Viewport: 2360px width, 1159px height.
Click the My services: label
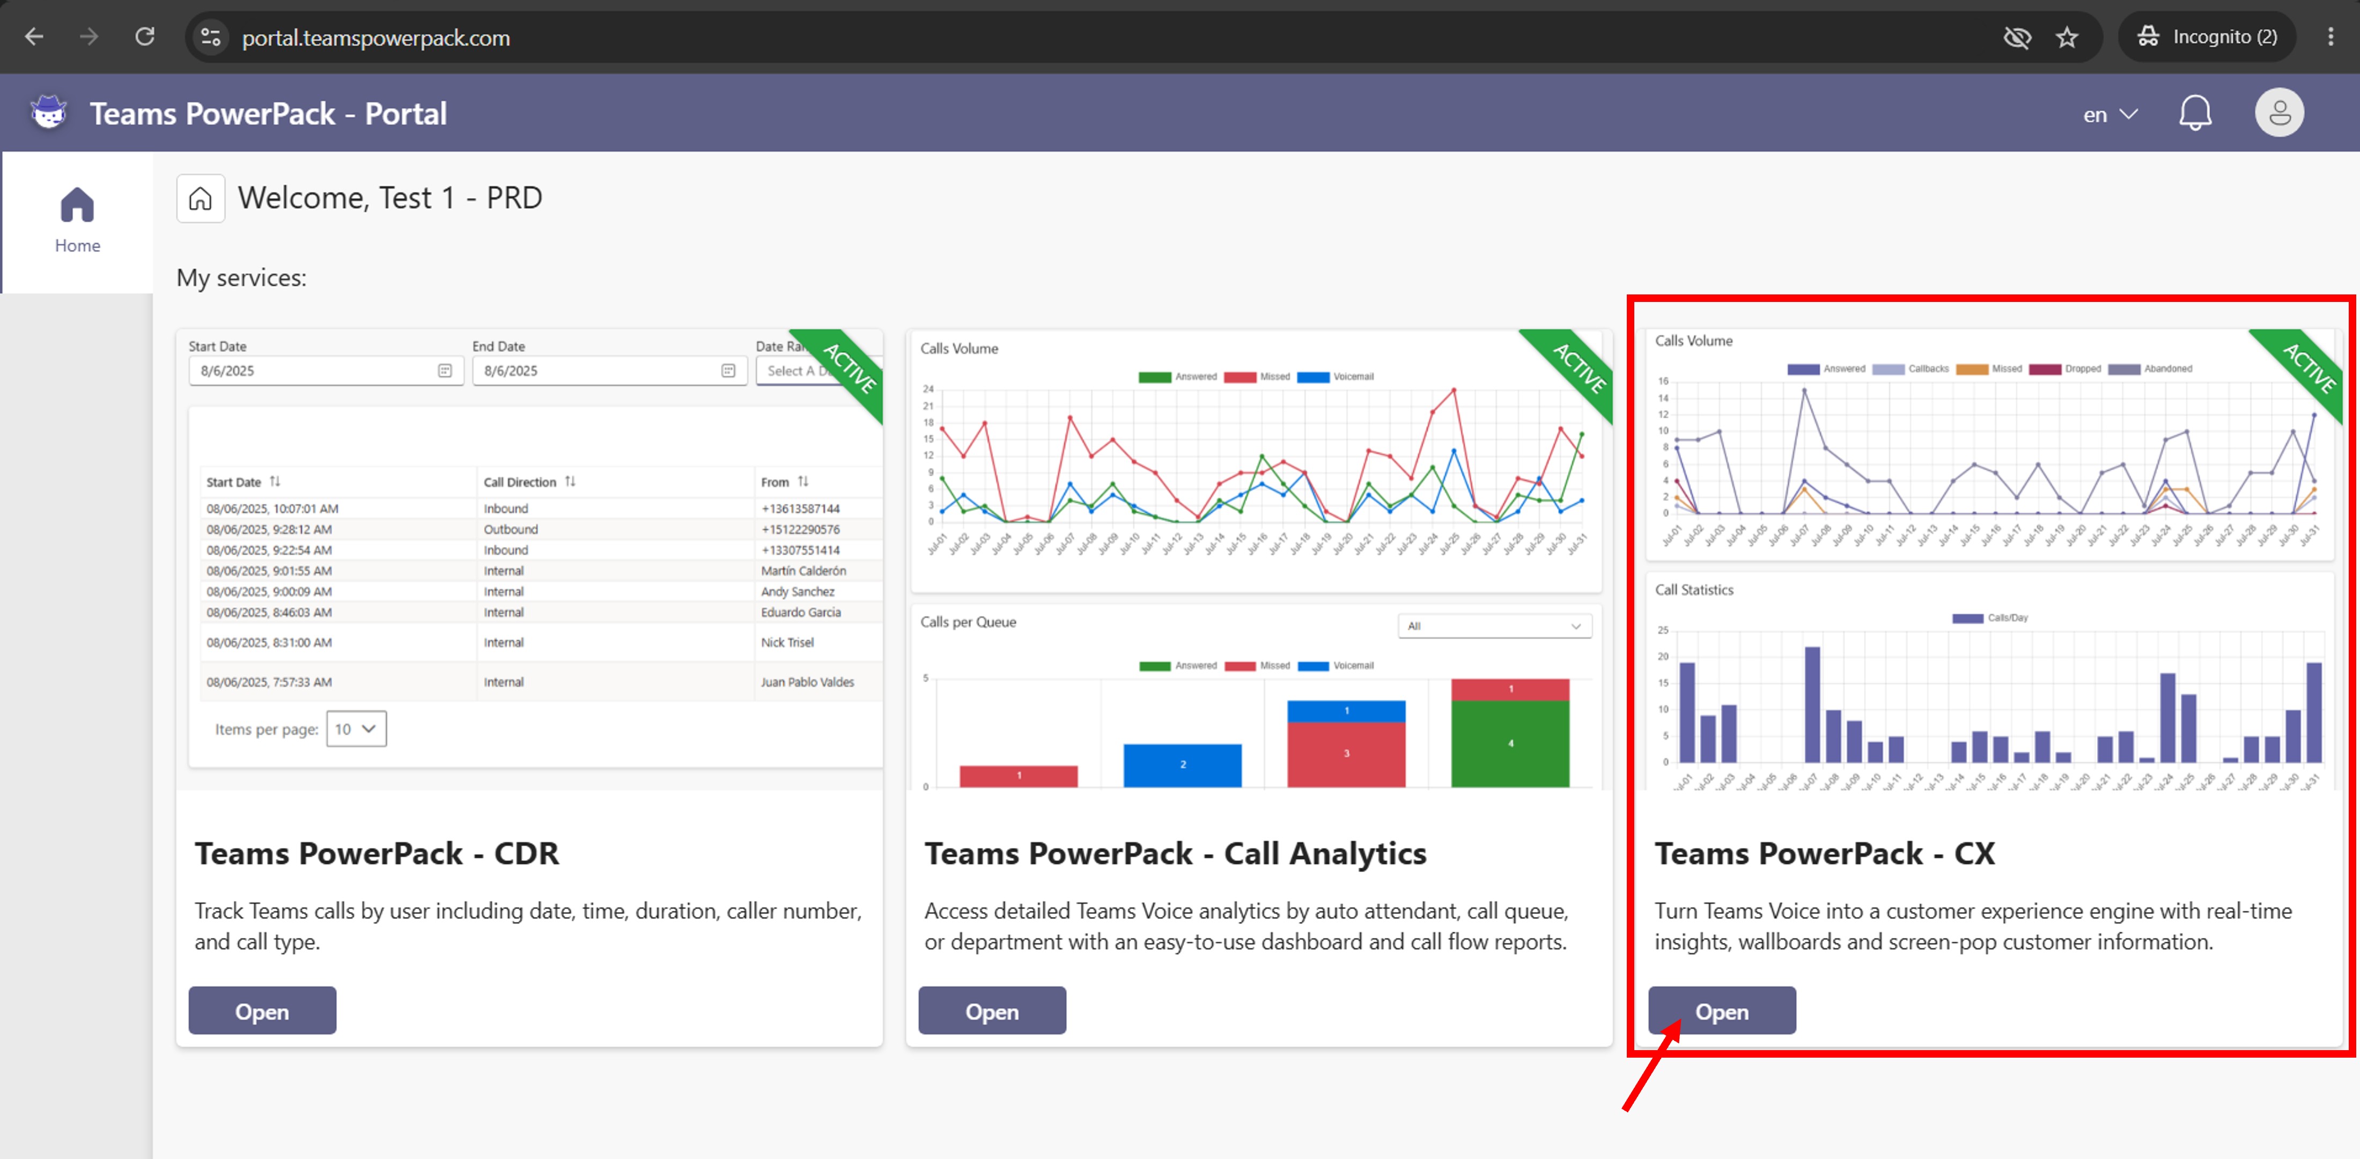[x=241, y=278]
